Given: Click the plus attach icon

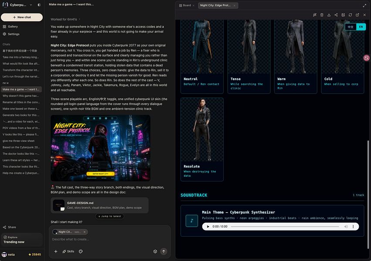Looking at the screenshot, I should coord(56,251).
